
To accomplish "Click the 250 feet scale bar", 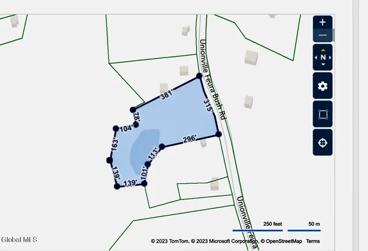I will point(258,229).
